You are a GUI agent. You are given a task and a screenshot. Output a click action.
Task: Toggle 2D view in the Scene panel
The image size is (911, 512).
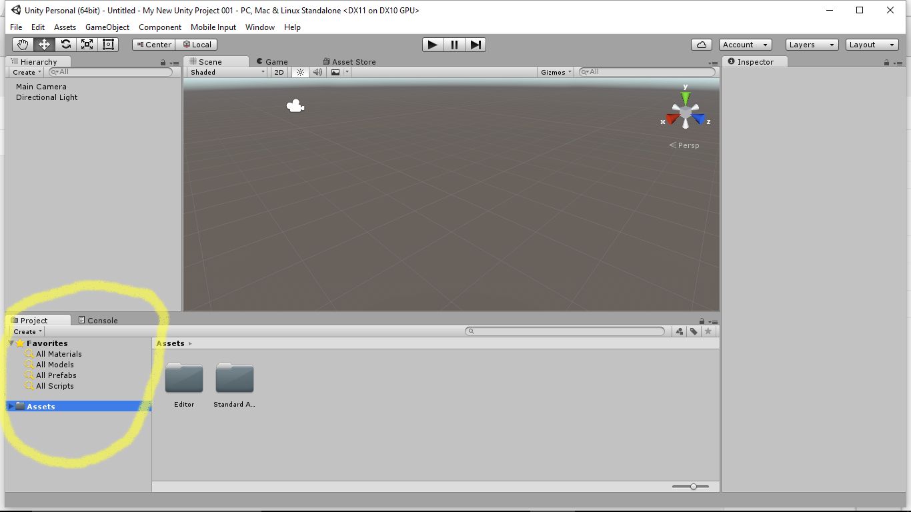click(279, 72)
